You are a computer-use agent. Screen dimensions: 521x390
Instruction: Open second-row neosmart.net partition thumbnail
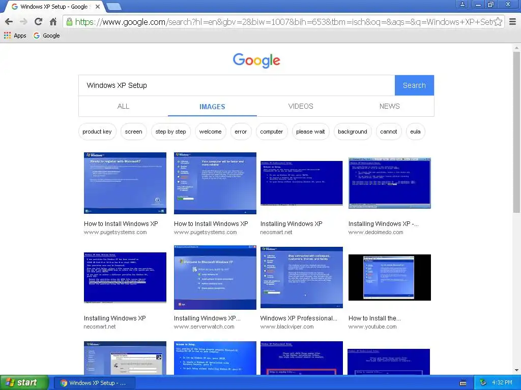point(125,278)
